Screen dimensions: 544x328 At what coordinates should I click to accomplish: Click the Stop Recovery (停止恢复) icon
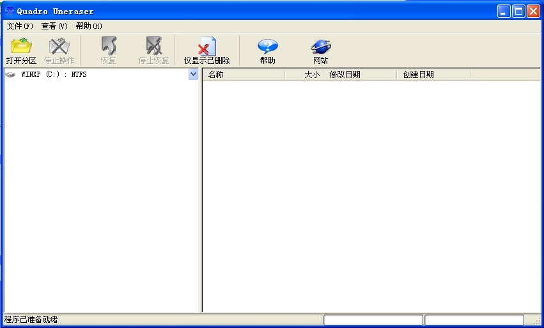click(x=153, y=46)
